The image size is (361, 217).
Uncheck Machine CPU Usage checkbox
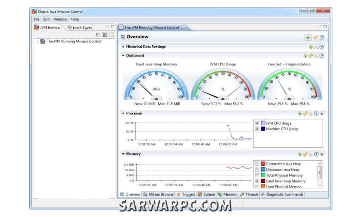point(257,129)
